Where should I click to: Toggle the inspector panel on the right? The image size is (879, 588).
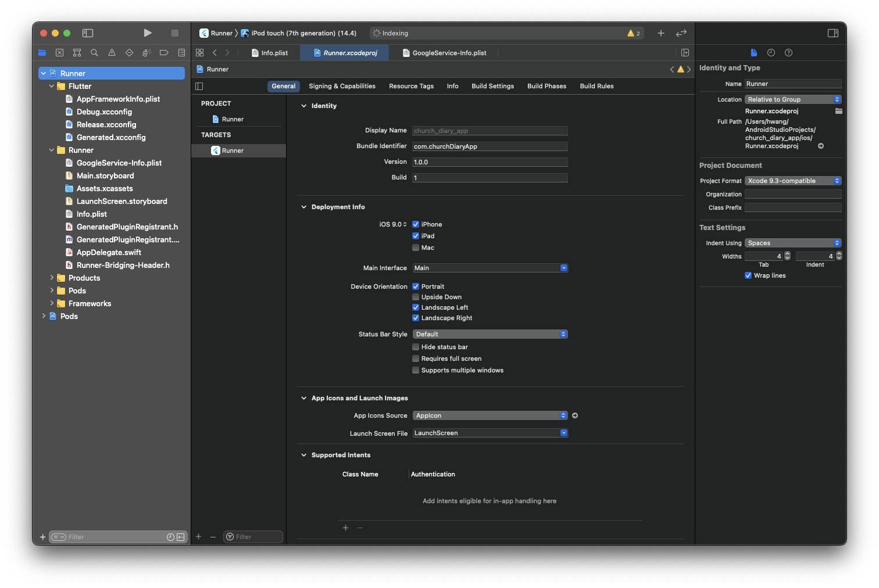tap(833, 33)
